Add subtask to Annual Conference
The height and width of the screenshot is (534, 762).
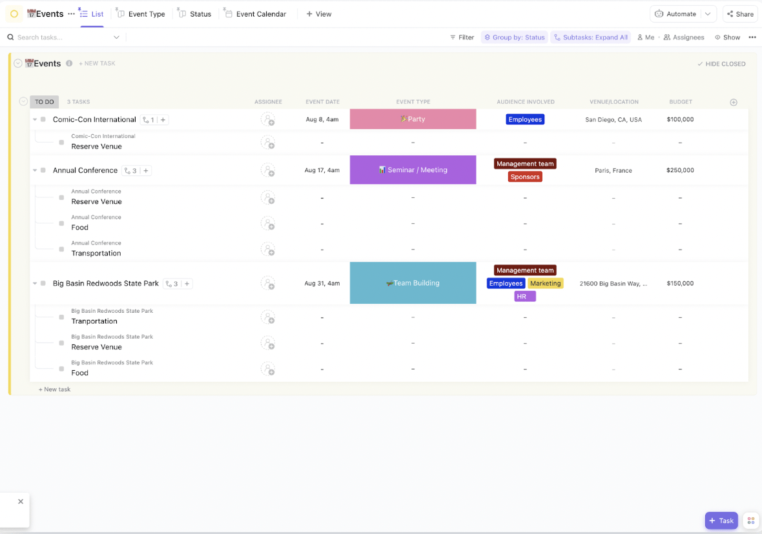[x=146, y=171]
